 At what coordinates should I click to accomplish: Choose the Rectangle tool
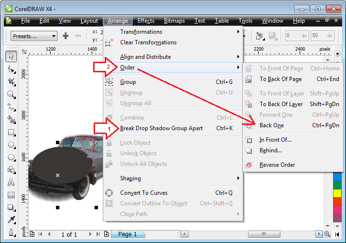point(11,132)
